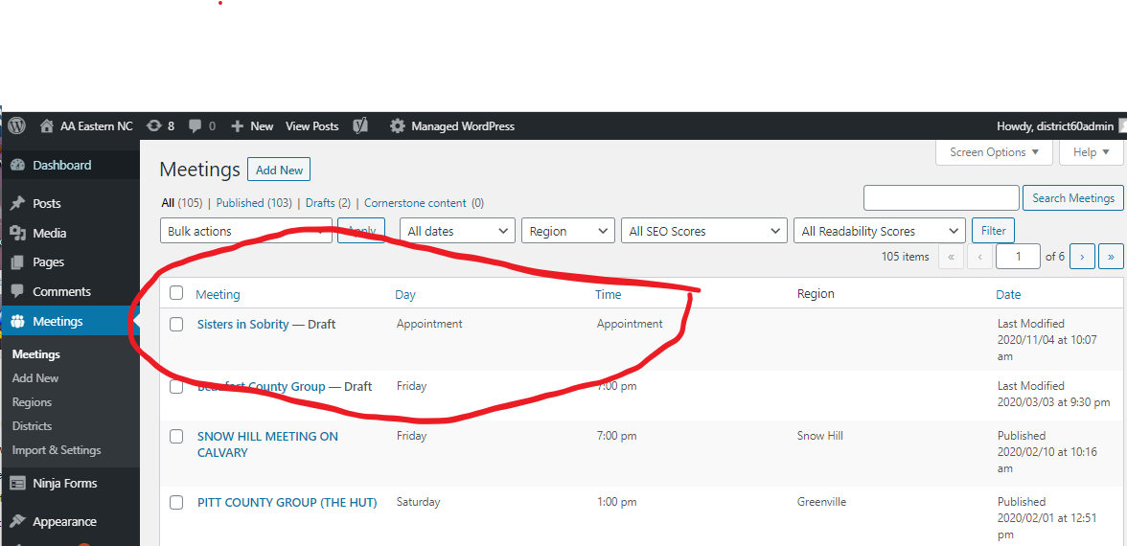Click the WordPress logo icon
This screenshot has width=1127, height=546.
(x=16, y=125)
